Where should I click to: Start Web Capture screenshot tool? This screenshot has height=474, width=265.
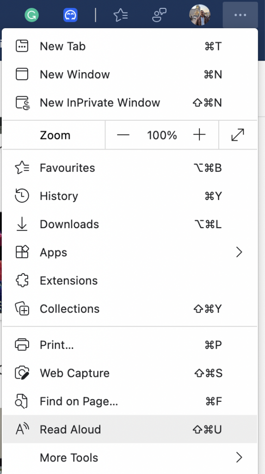click(x=130, y=373)
